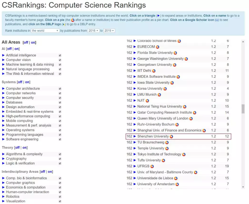The width and height of the screenshot is (249, 204).
Task: Expand Korea University faculty list
Action: point(135,88)
